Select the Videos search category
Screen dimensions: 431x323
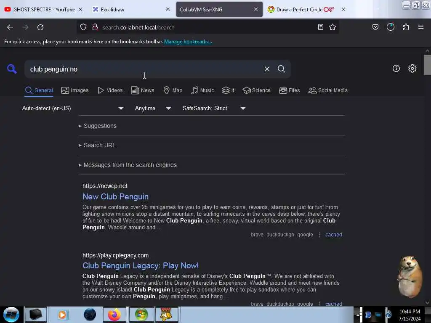click(x=110, y=90)
